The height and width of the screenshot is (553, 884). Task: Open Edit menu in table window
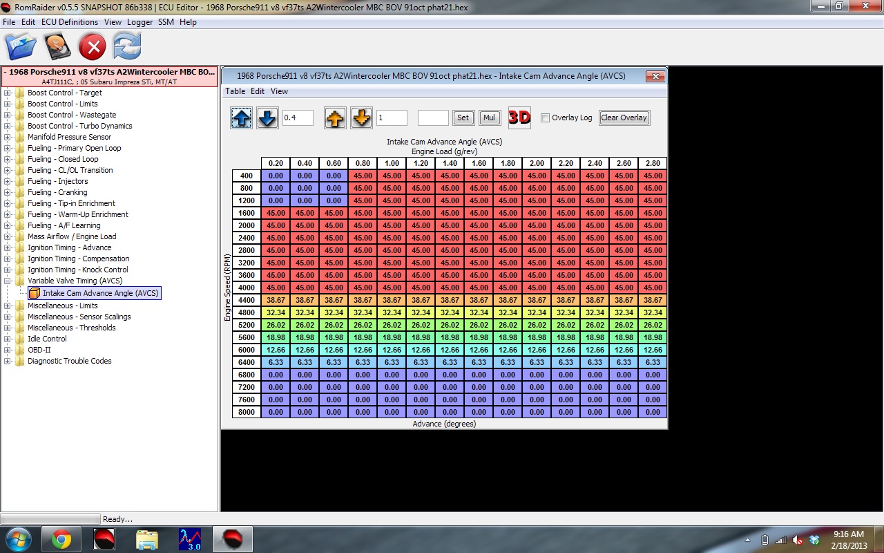coord(258,91)
